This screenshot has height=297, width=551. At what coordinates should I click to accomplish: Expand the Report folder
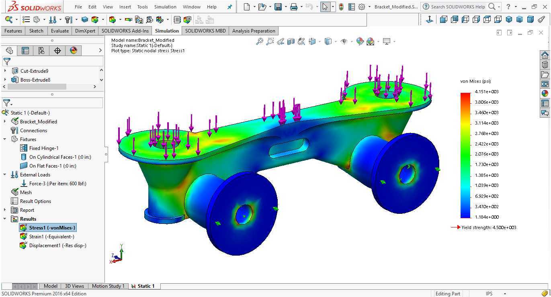[5, 210]
